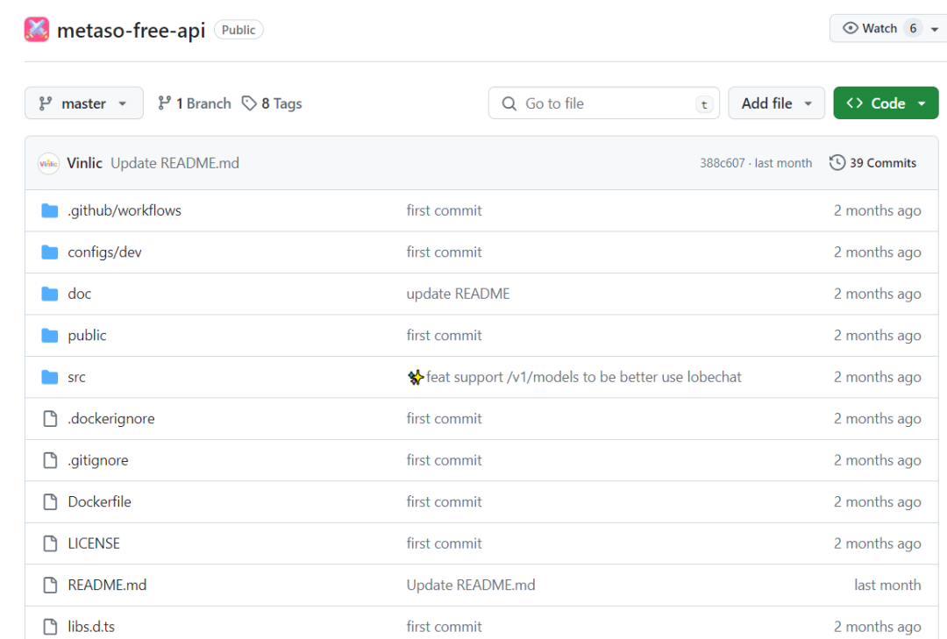Click the code brackets icon on Code button
Viewport: 947px width, 639px height.
tap(854, 103)
